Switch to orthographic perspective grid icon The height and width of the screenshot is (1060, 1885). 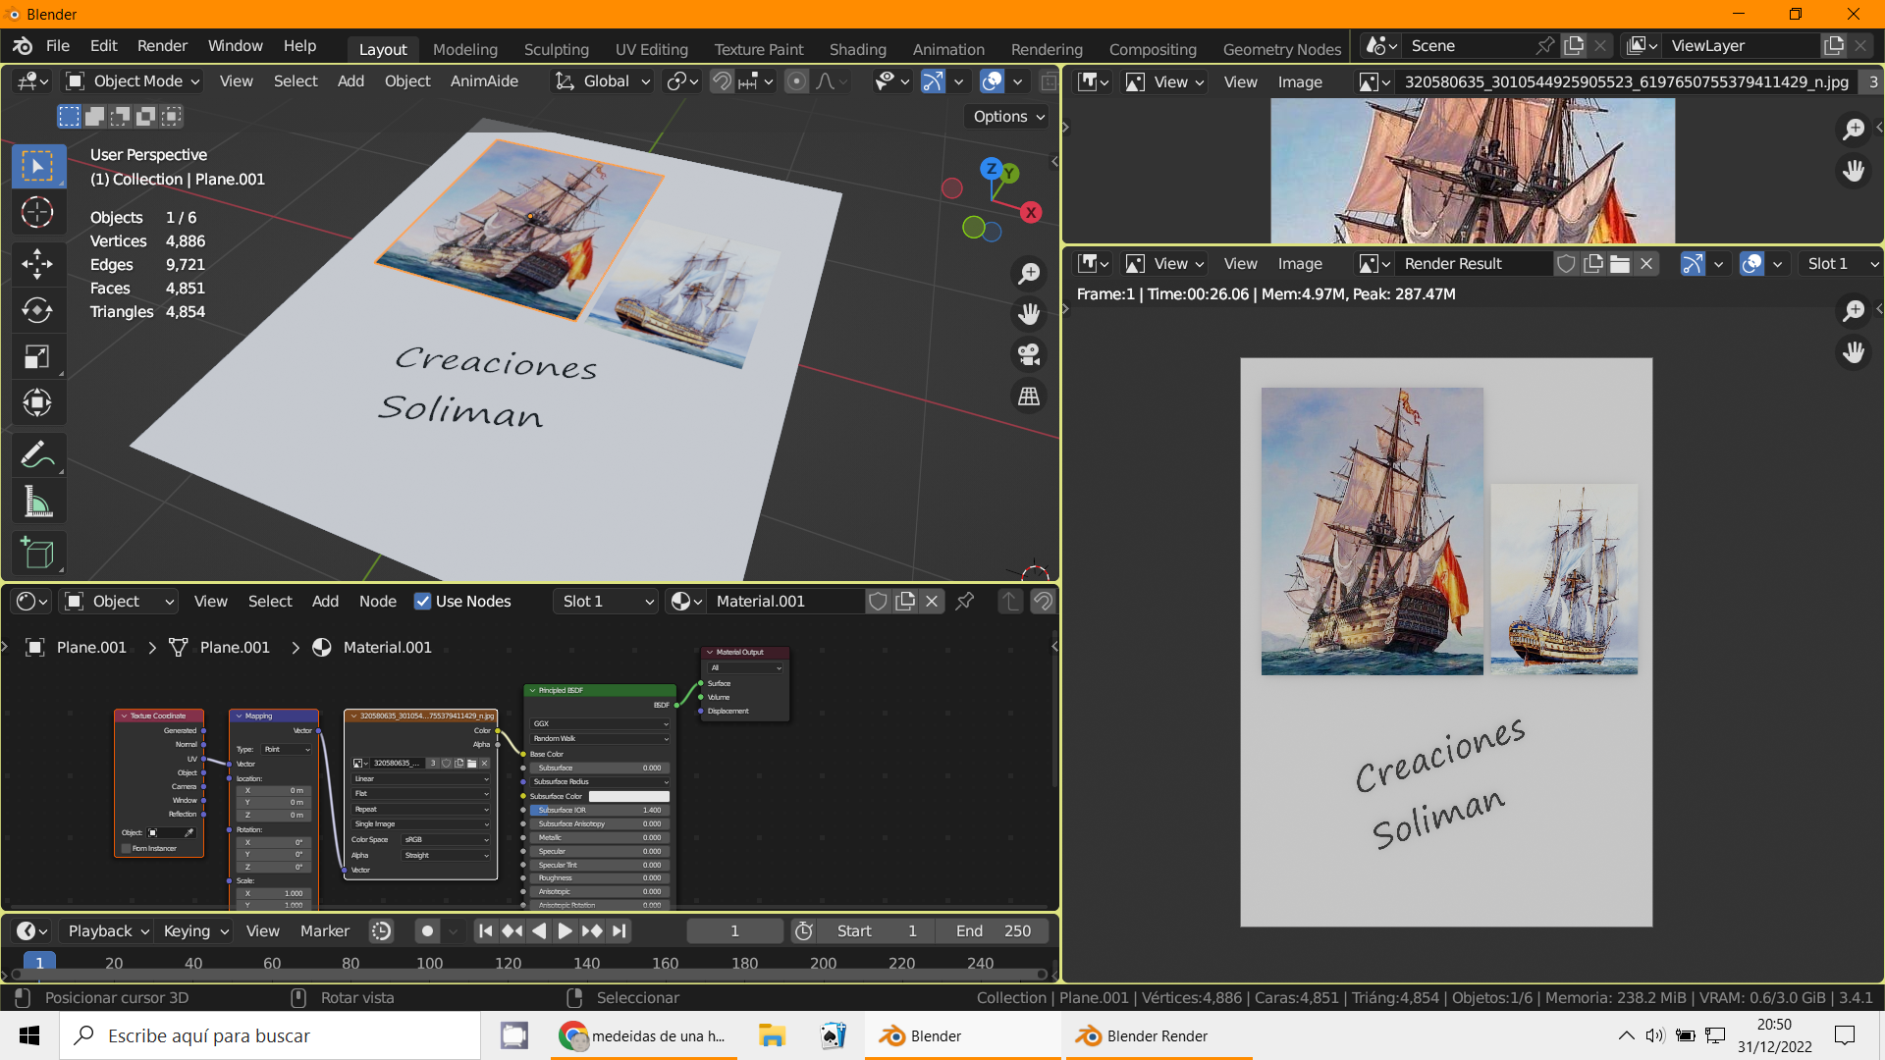click(x=1028, y=397)
